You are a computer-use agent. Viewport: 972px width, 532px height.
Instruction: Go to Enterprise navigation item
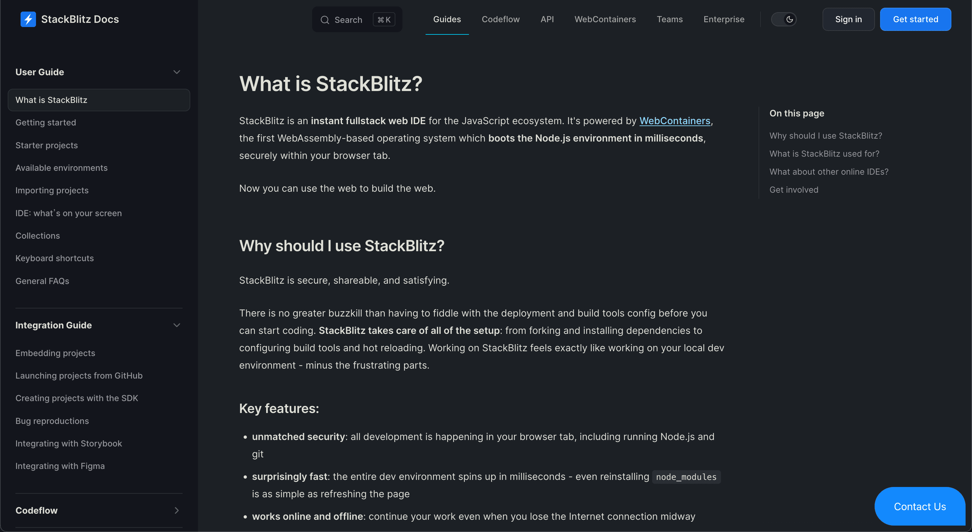724,19
